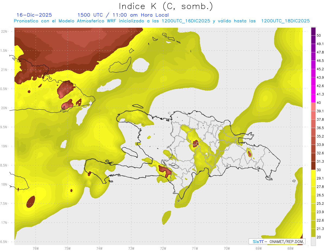Click the colorbar value '20'

(319, 237)
